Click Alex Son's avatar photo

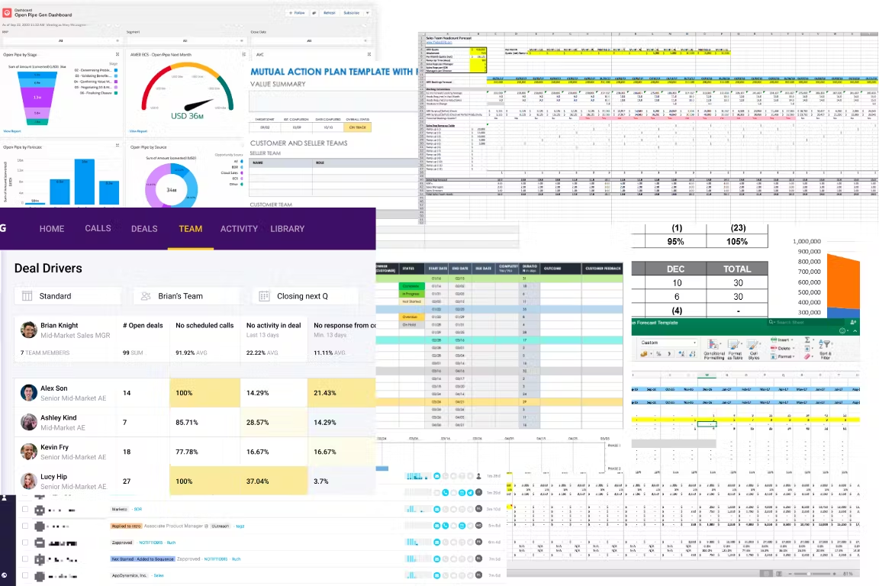[28, 392]
